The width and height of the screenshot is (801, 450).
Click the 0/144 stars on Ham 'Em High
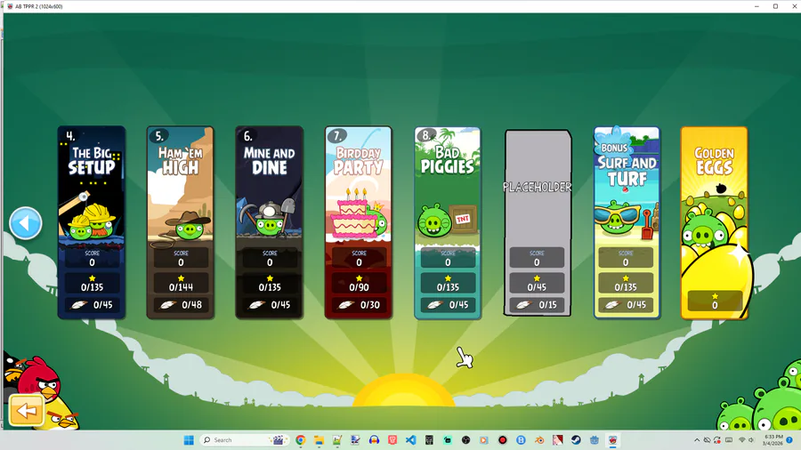181,287
